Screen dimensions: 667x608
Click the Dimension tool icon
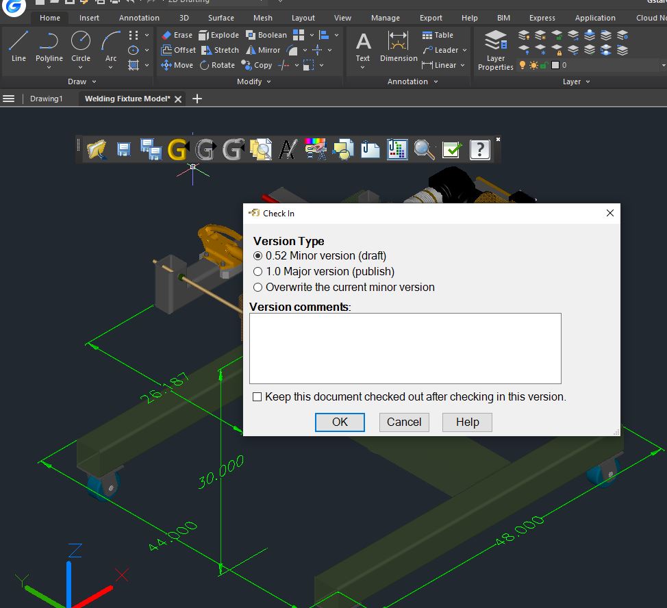point(399,42)
